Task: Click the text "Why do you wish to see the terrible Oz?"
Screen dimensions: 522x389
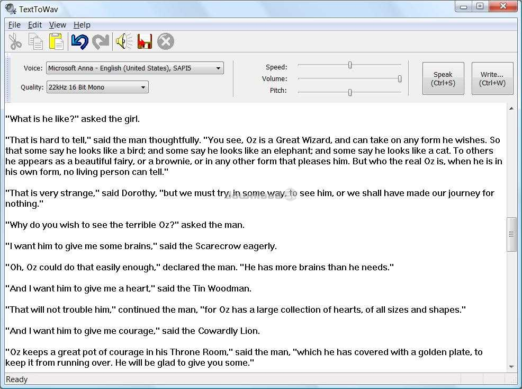Action: [92, 225]
